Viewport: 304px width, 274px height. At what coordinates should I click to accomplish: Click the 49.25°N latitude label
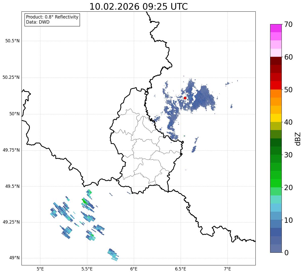(x=11, y=222)
